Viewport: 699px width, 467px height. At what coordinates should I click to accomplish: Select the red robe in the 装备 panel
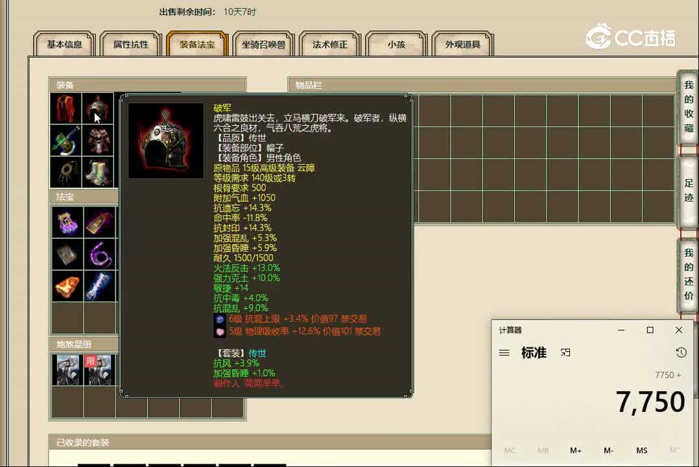coord(65,108)
